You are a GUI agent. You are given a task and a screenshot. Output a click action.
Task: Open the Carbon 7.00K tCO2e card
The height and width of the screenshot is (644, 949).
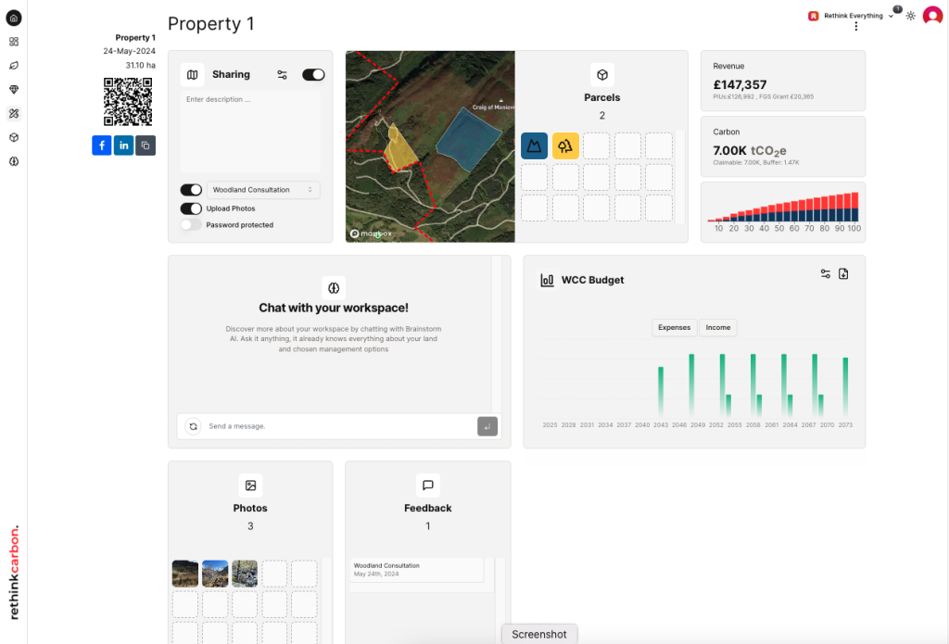[782, 146]
